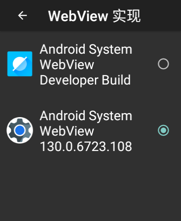Tap the white planet logo in blue square
Viewport: 181px width, 221px height.
coord(20,64)
